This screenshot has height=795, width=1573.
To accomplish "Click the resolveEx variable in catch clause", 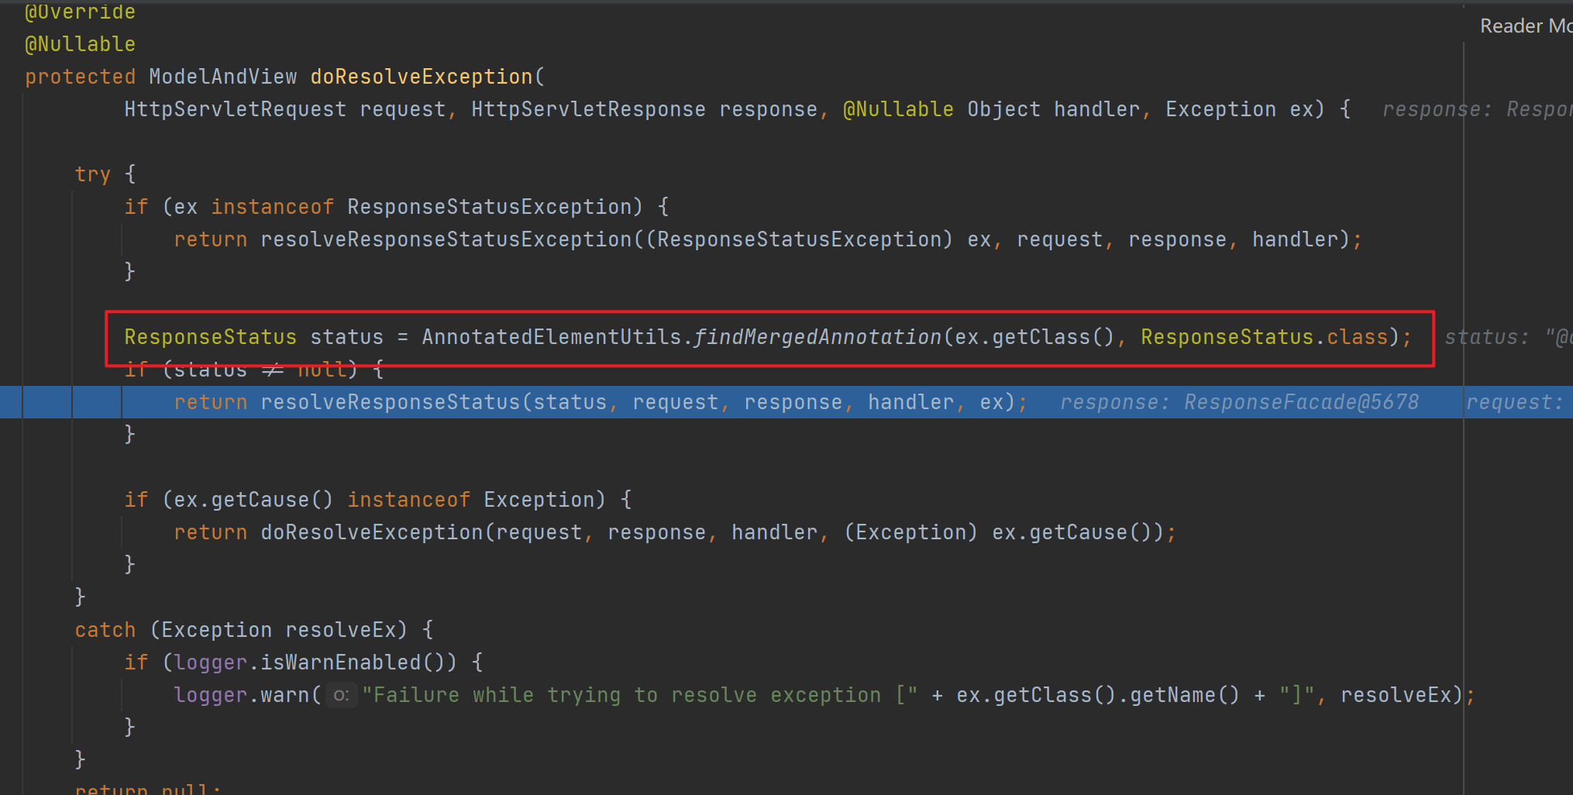I will 346,630.
